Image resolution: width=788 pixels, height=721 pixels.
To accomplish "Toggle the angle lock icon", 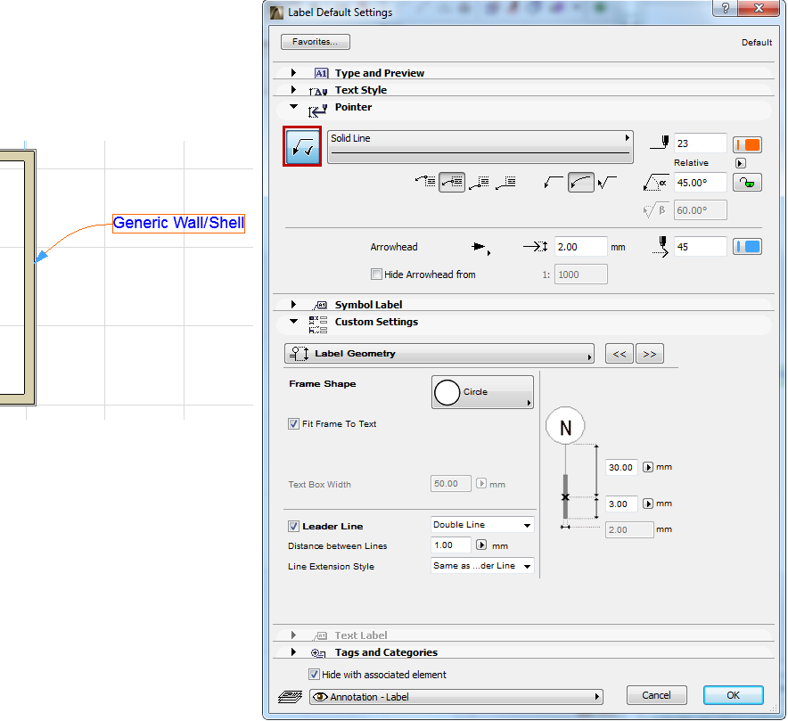I will point(747,183).
